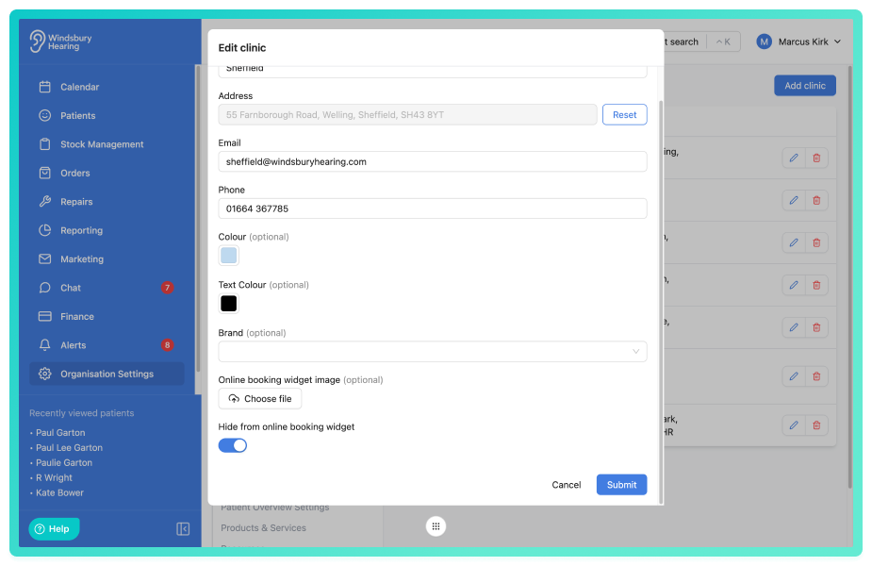Click the Alerts badge showing 8
872x566 pixels.
coord(167,345)
